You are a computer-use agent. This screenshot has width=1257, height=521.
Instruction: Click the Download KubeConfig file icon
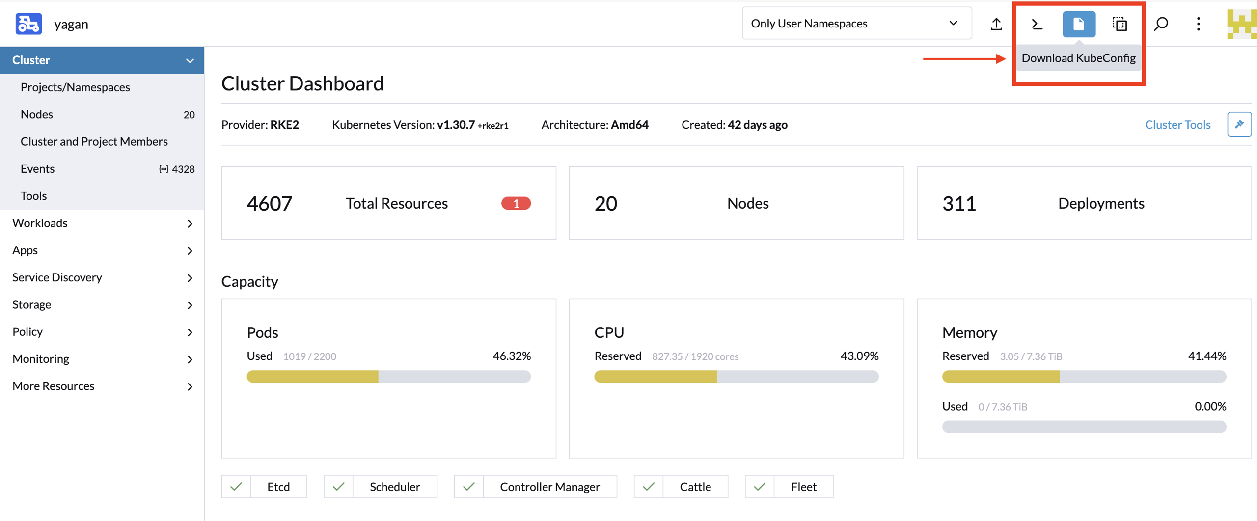(x=1078, y=23)
